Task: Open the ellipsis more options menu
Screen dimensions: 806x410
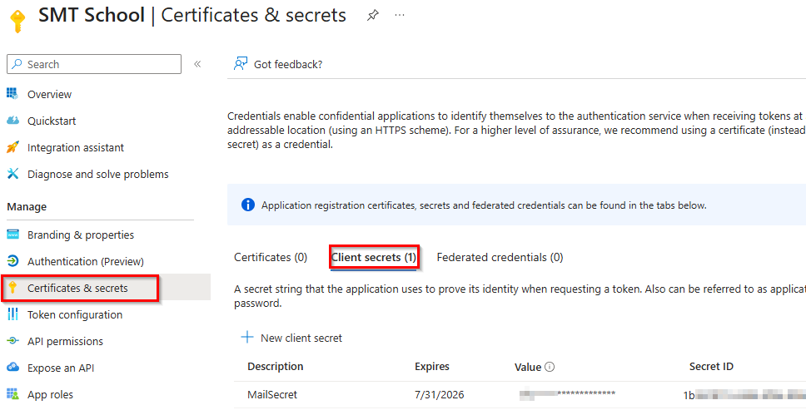Action: coord(400,16)
